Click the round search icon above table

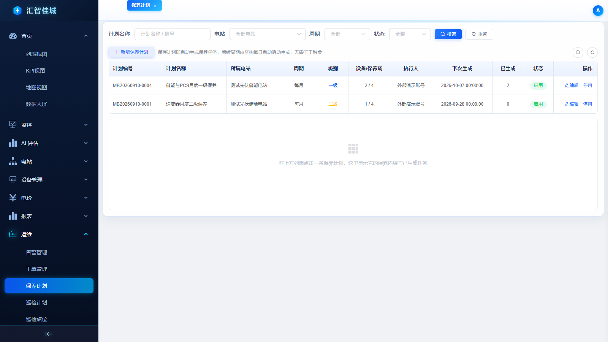[578, 52]
